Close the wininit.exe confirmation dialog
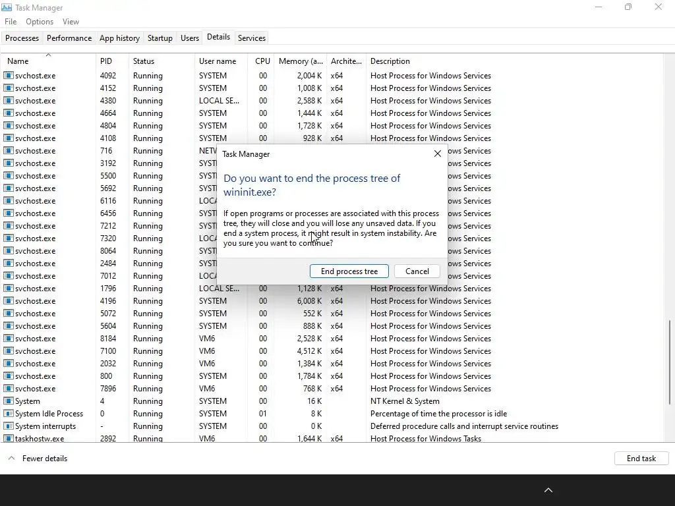The image size is (675, 506). (x=438, y=154)
